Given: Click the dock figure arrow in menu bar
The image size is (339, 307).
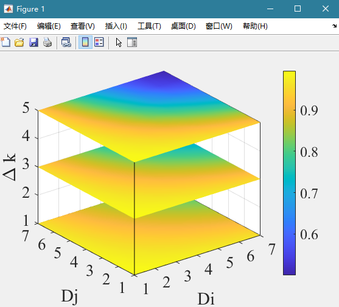Looking at the screenshot, I should pos(334,26).
